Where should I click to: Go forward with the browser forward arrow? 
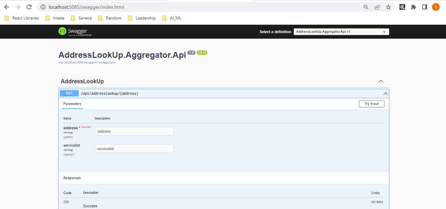point(18,7)
